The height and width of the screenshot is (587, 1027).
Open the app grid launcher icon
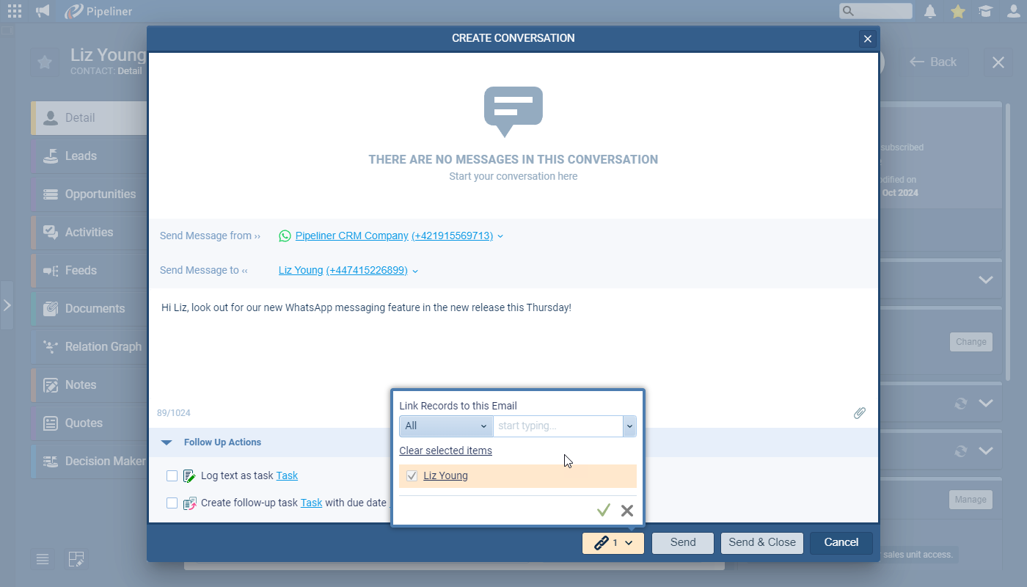14,11
